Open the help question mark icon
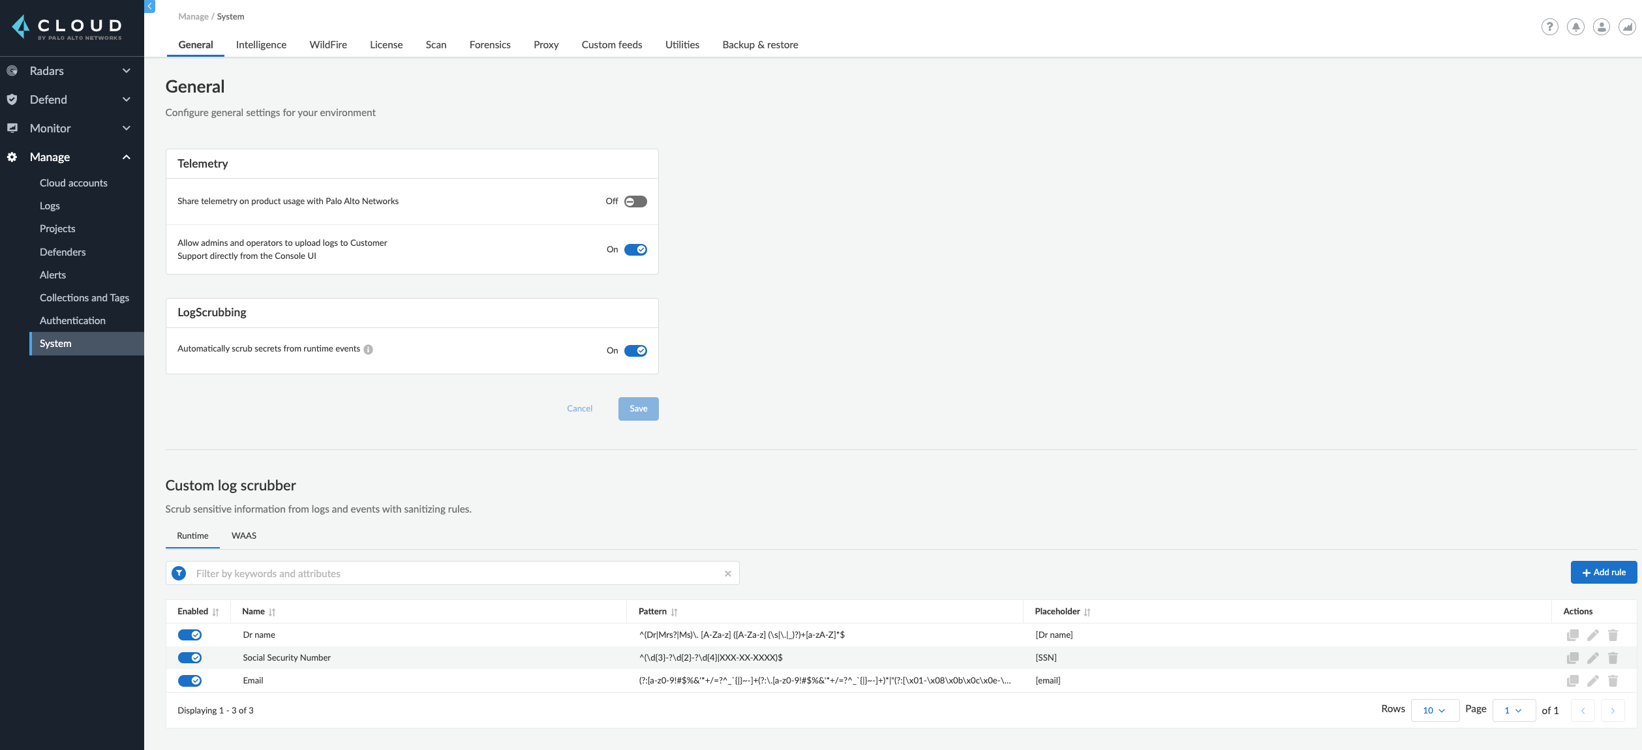This screenshot has height=750, width=1642. 1549,27
